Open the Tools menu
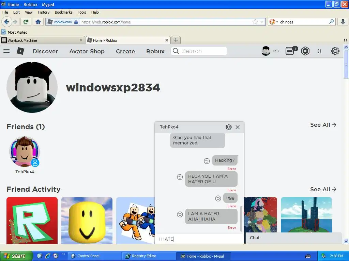Screen dimensions: 349x261 (x=82, y=12)
